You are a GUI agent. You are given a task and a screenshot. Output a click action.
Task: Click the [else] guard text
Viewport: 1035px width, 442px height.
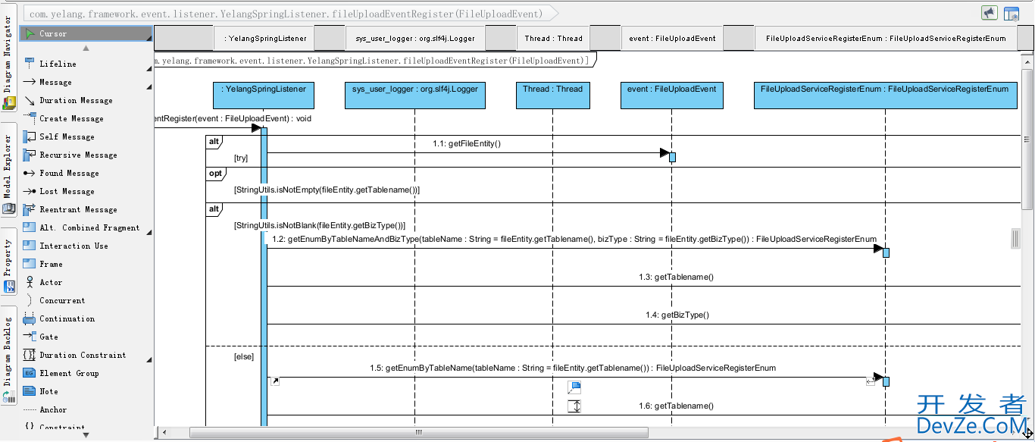click(x=244, y=356)
